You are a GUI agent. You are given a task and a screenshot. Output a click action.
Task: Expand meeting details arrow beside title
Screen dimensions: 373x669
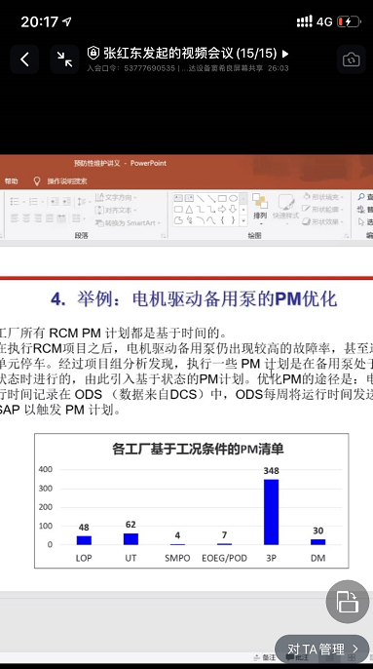point(285,54)
